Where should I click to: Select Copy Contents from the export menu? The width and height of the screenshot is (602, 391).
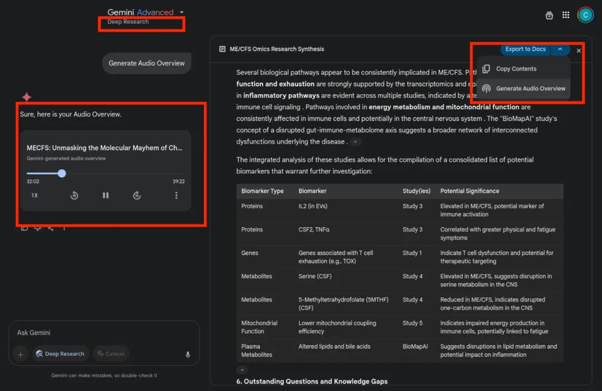pyautogui.click(x=516, y=69)
